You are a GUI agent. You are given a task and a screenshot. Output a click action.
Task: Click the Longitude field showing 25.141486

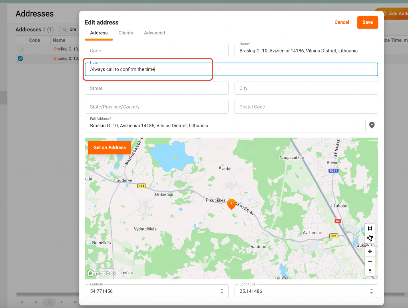(306, 291)
